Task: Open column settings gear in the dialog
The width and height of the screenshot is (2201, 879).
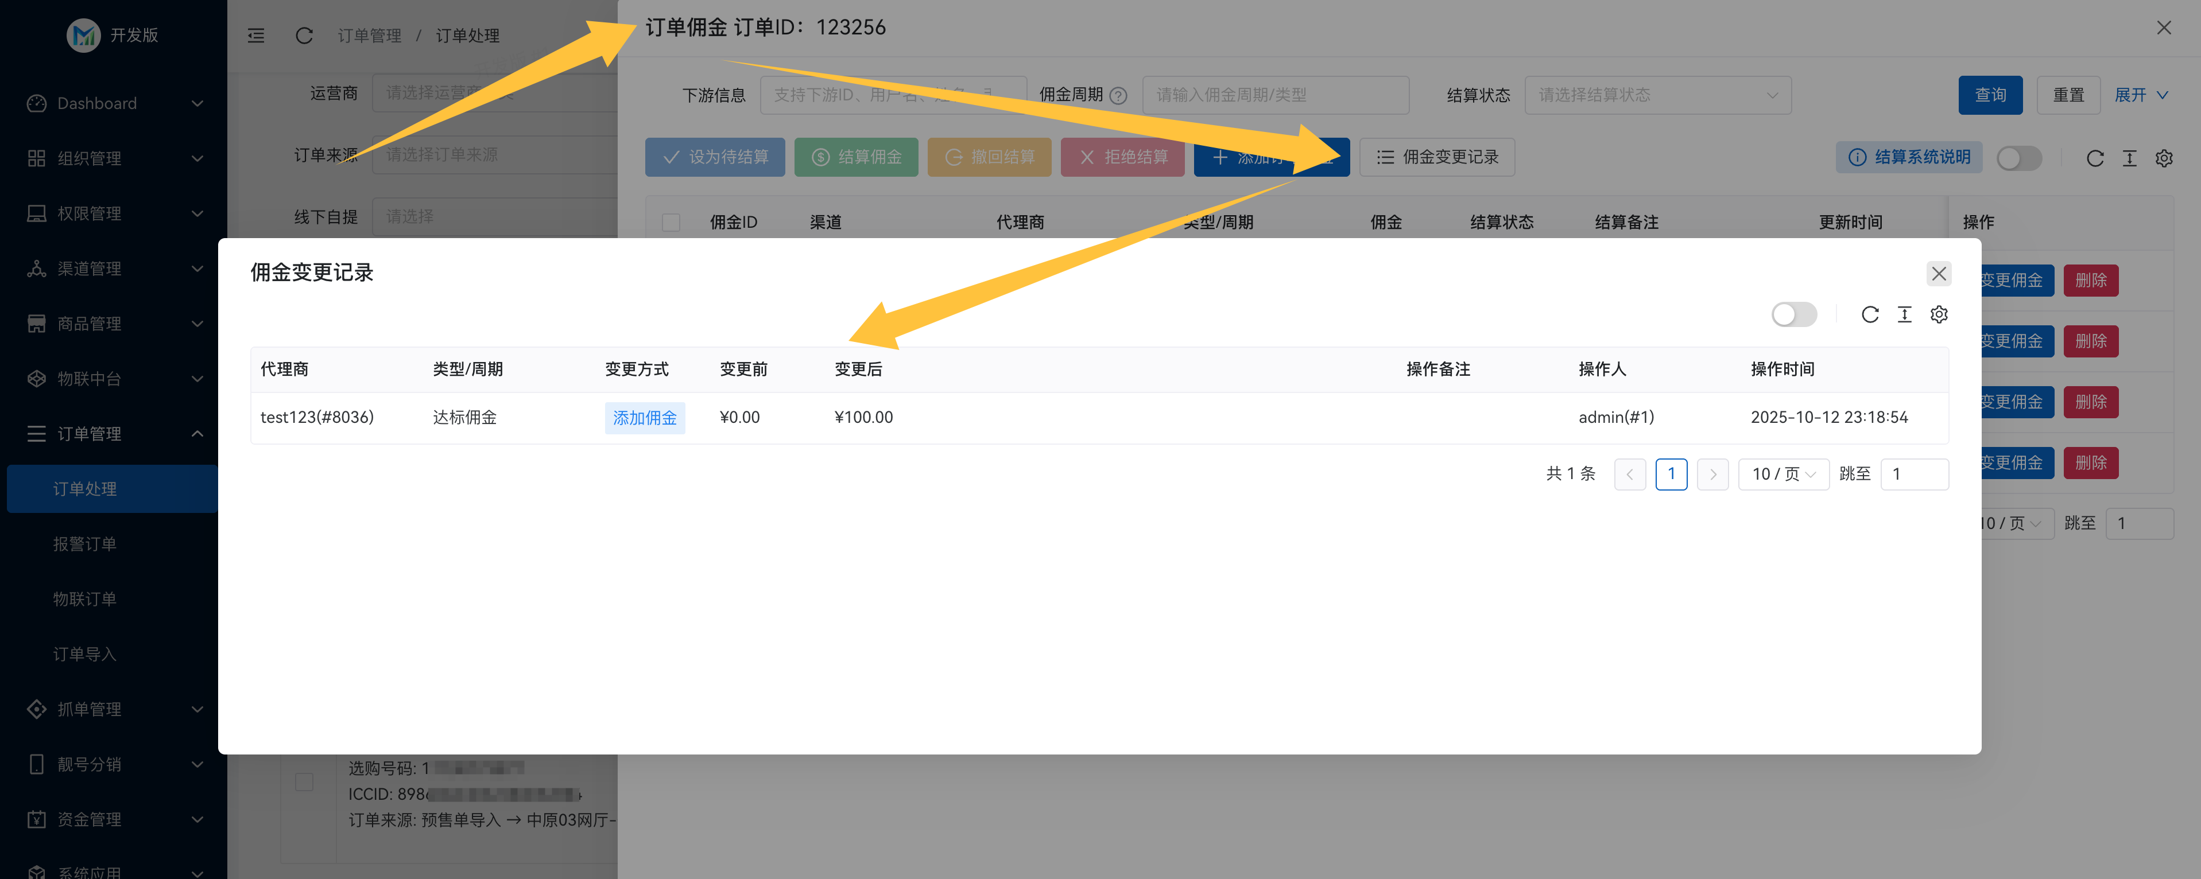Action: pos(1938,314)
